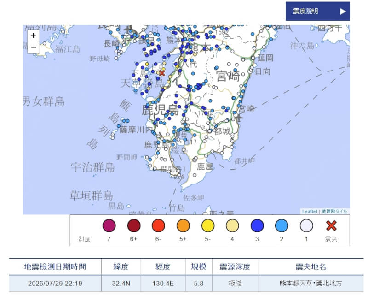Click the 佐多岬 cape label on map
Screen dimensions: 368x296
[x=194, y=198]
